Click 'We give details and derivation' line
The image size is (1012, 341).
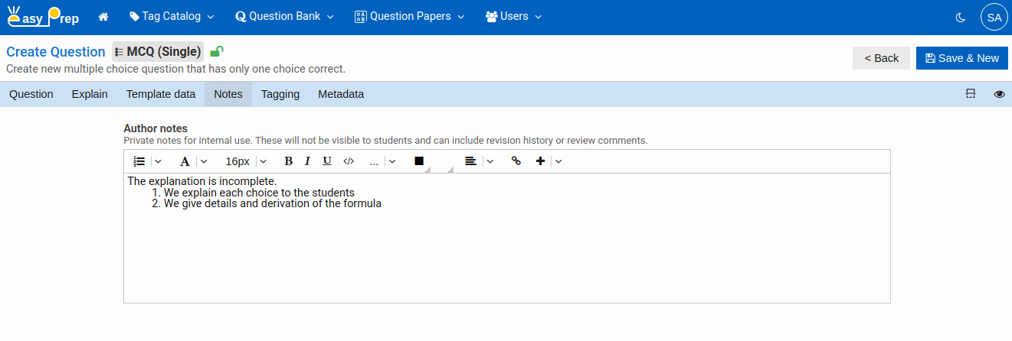point(272,204)
